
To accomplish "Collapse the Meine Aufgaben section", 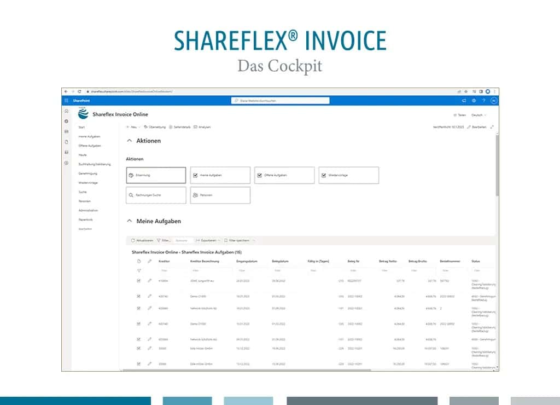I will tap(129, 221).
